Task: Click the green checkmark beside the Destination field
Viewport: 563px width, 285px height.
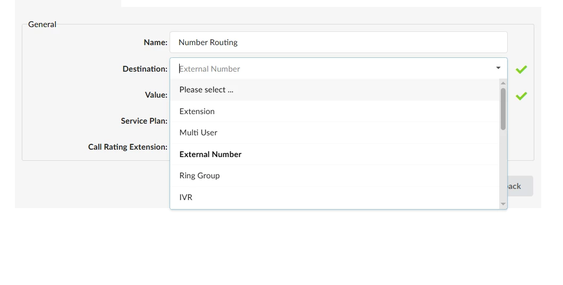Action: (x=521, y=69)
